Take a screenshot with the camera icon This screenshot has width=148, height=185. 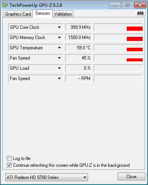[x=140, y=13]
